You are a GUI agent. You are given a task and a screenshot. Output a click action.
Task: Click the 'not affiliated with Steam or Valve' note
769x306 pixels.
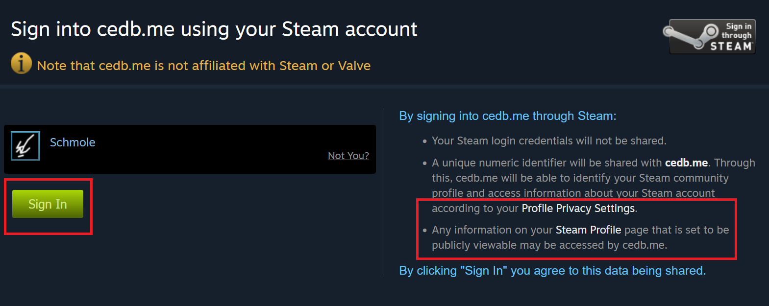click(203, 66)
